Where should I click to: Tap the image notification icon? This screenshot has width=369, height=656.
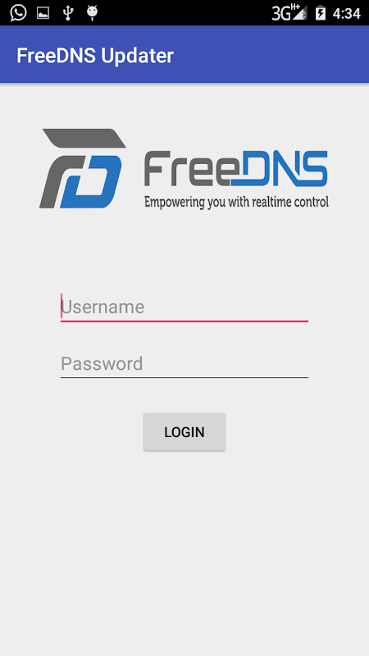click(x=43, y=13)
